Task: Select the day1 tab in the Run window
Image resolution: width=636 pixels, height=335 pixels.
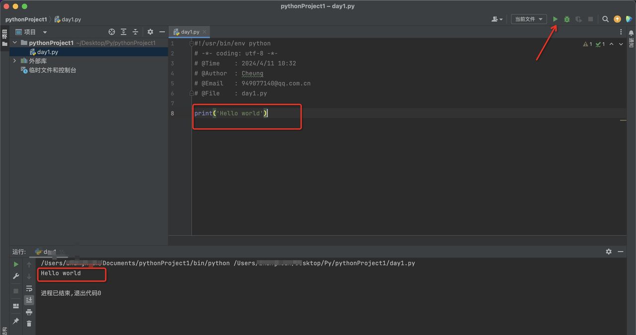Action: 49,251
